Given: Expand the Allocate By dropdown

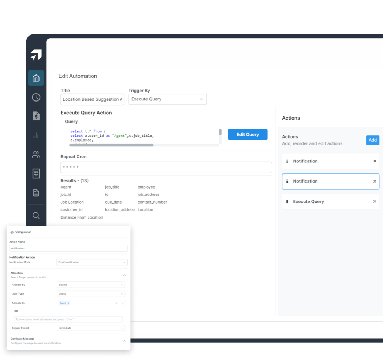Looking at the screenshot, I should [91, 285].
